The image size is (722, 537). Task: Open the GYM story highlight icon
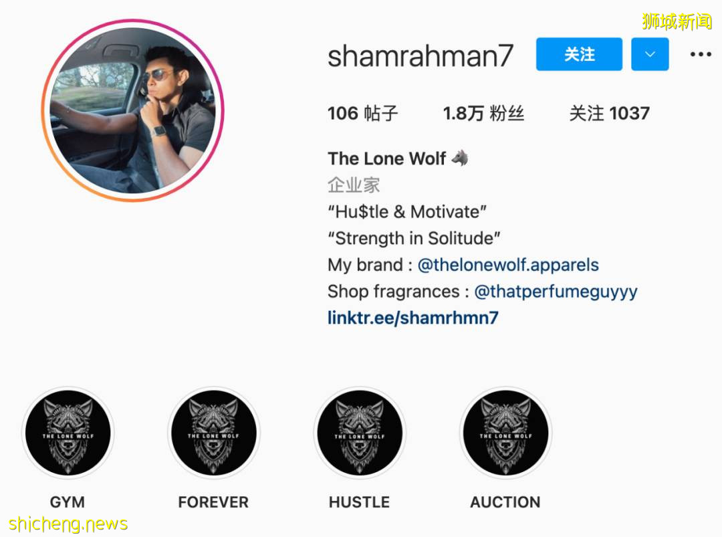[x=68, y=433]
